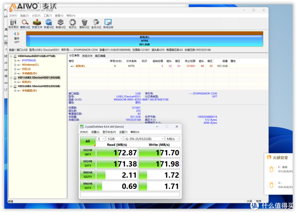Run the RND4K Q32T1 benchmark
The height and width of the screenshot is (213, 297).
[88, 175]
